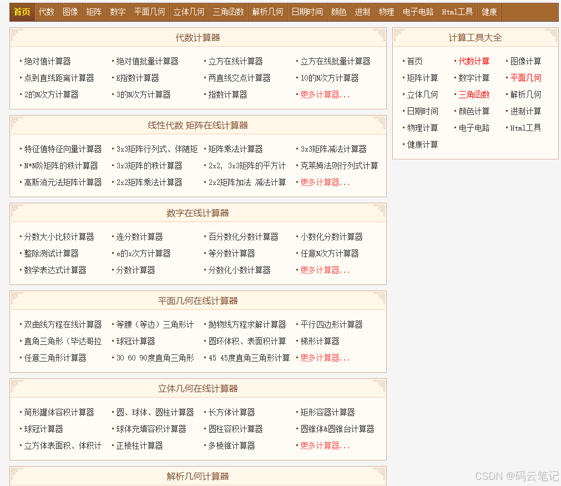The width and height of the screenshot is (561, 486).
Task: Open 整除测试计算器 link
Action: coord(51,254)
